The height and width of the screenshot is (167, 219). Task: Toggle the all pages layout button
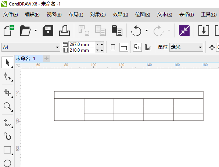click(137, 47)
